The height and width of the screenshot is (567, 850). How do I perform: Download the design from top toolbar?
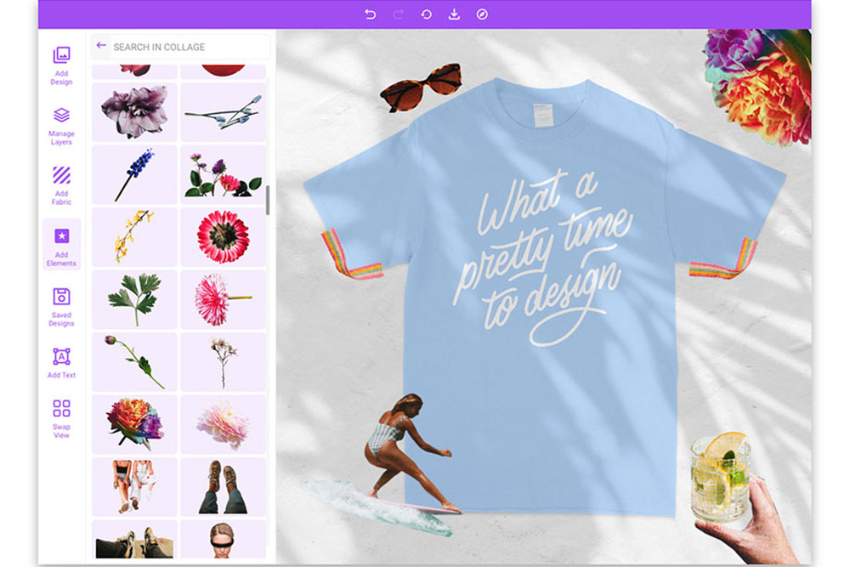tap(454, 14)
